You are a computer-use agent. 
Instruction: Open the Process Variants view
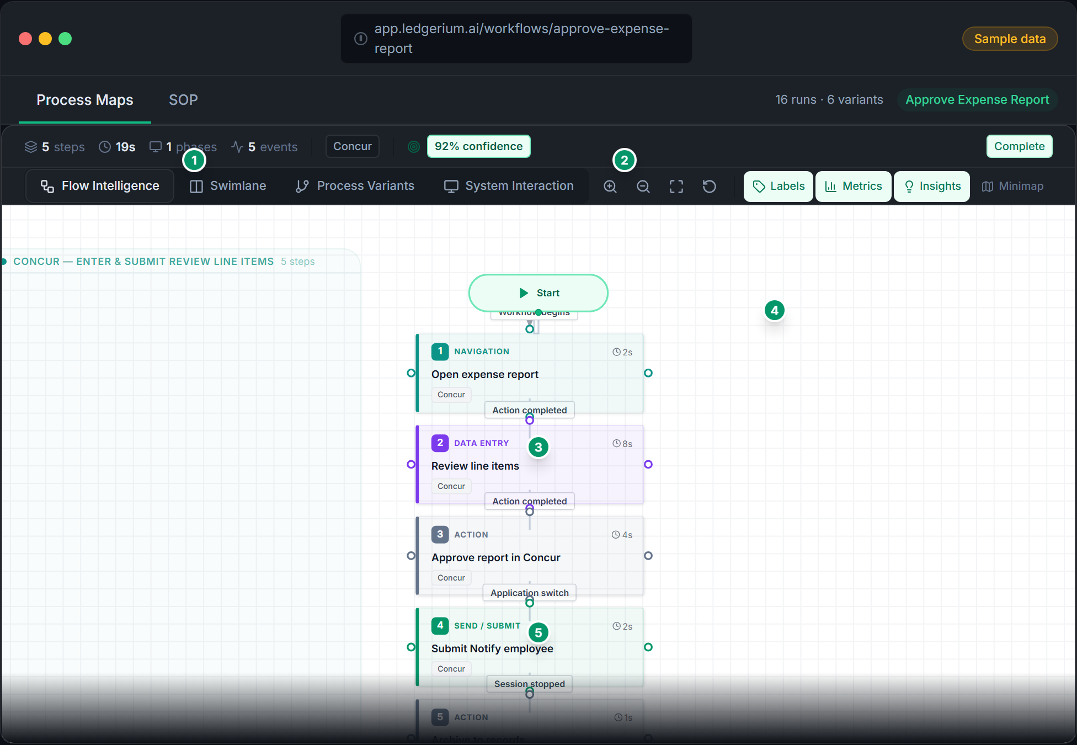(x=355, y=186)
